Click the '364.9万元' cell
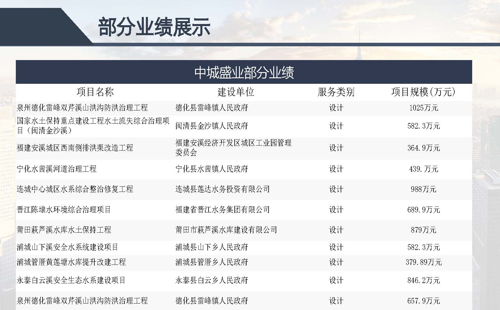 pyautogui.click(x=424, y=148)
